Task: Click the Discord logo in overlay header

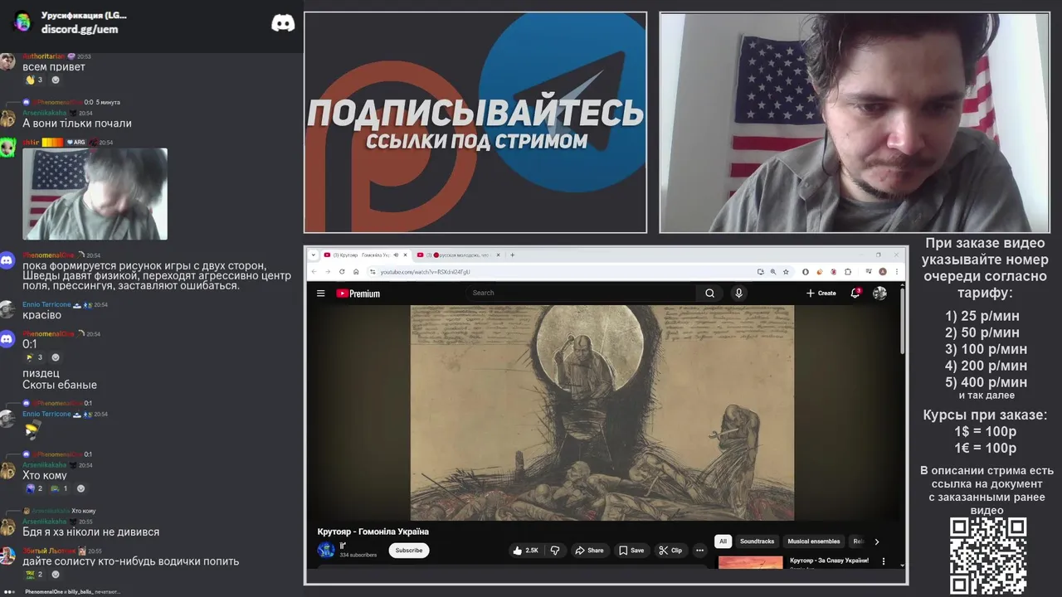Action: click(283, 23)
